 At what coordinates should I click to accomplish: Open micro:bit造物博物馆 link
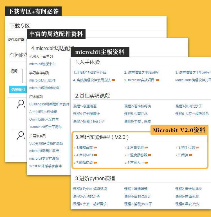(44, 88)
